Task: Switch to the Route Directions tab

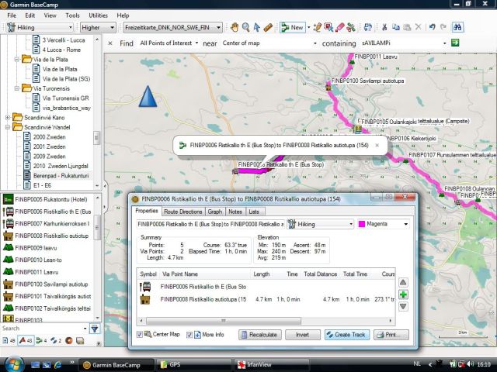Action: [x=182, y=212]
